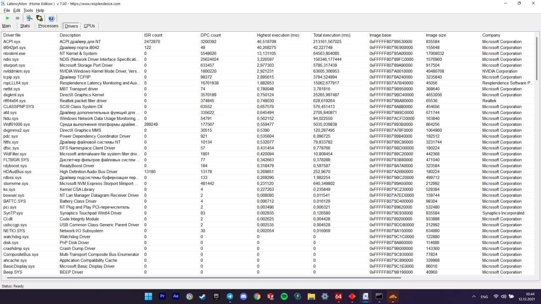Click the overlapping windows toolbar icon
Screen dimensions: 541x304
pos(39,18)
